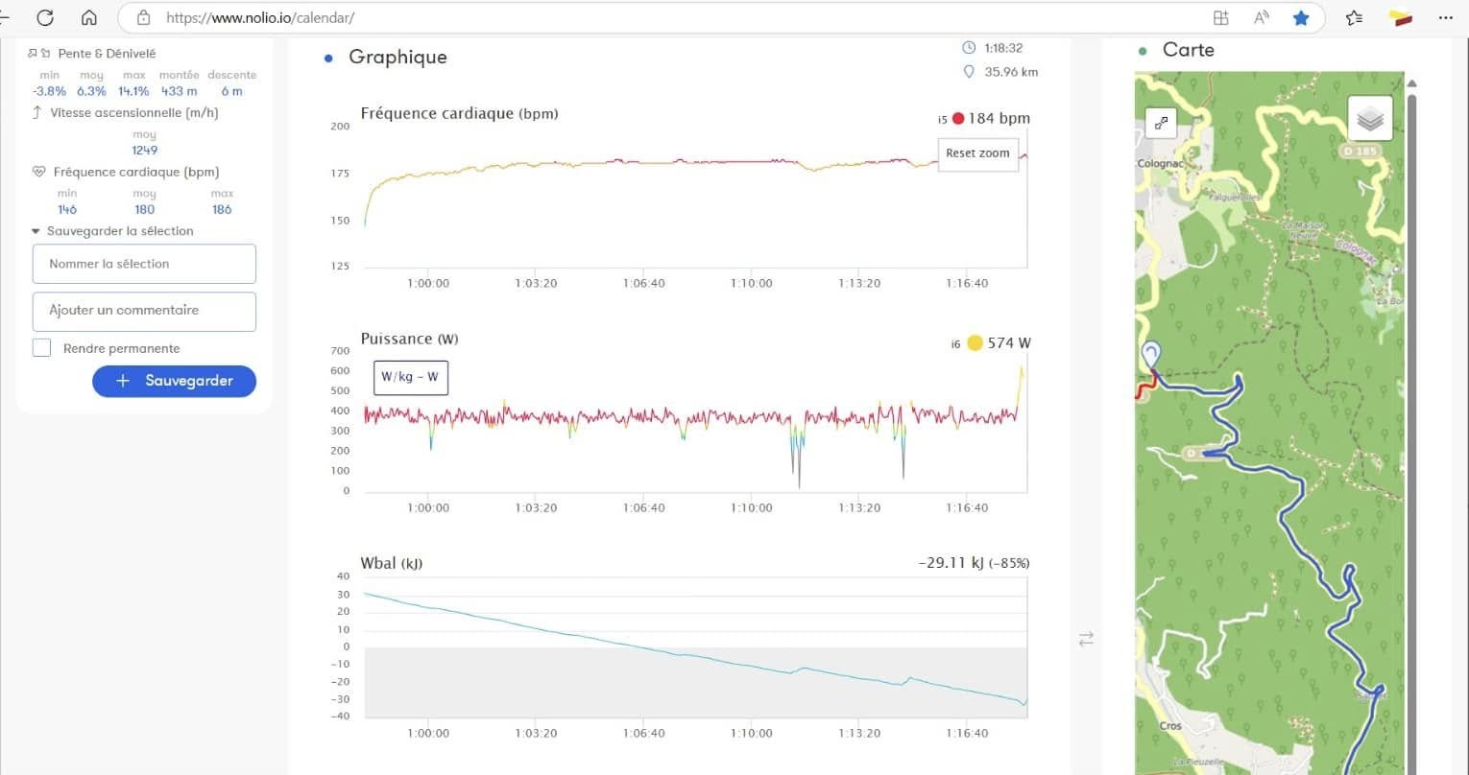
Task: Collapse the Sauvegarder la sélection section
Action: click(36, 231)
